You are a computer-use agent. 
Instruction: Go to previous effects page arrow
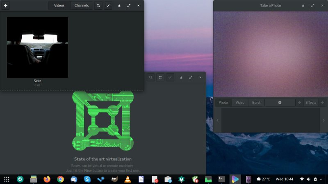[300, 103]
